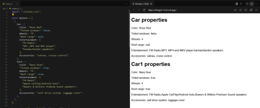This screenshot has height=108, width=260.
Task: Click 'Roof cargo: null' in preview
Action: point(141,45)
